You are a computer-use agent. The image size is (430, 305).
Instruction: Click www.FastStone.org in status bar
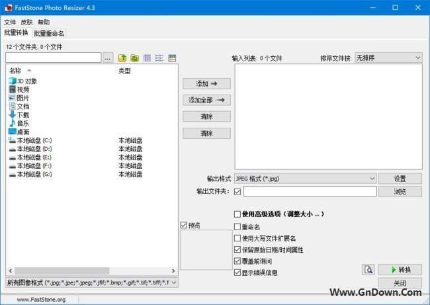42,300
